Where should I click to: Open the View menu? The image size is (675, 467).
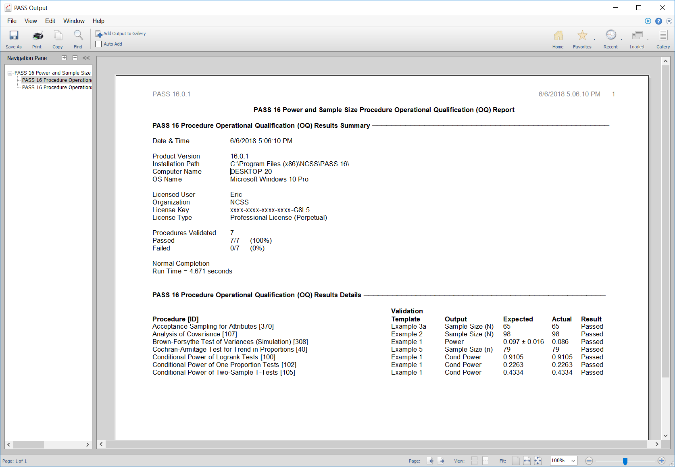click(31, 21)
